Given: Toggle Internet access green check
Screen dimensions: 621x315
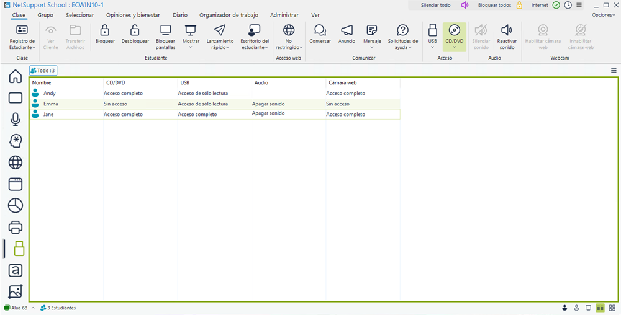Looking at the screenshot, I should click(x=556, y=5).
